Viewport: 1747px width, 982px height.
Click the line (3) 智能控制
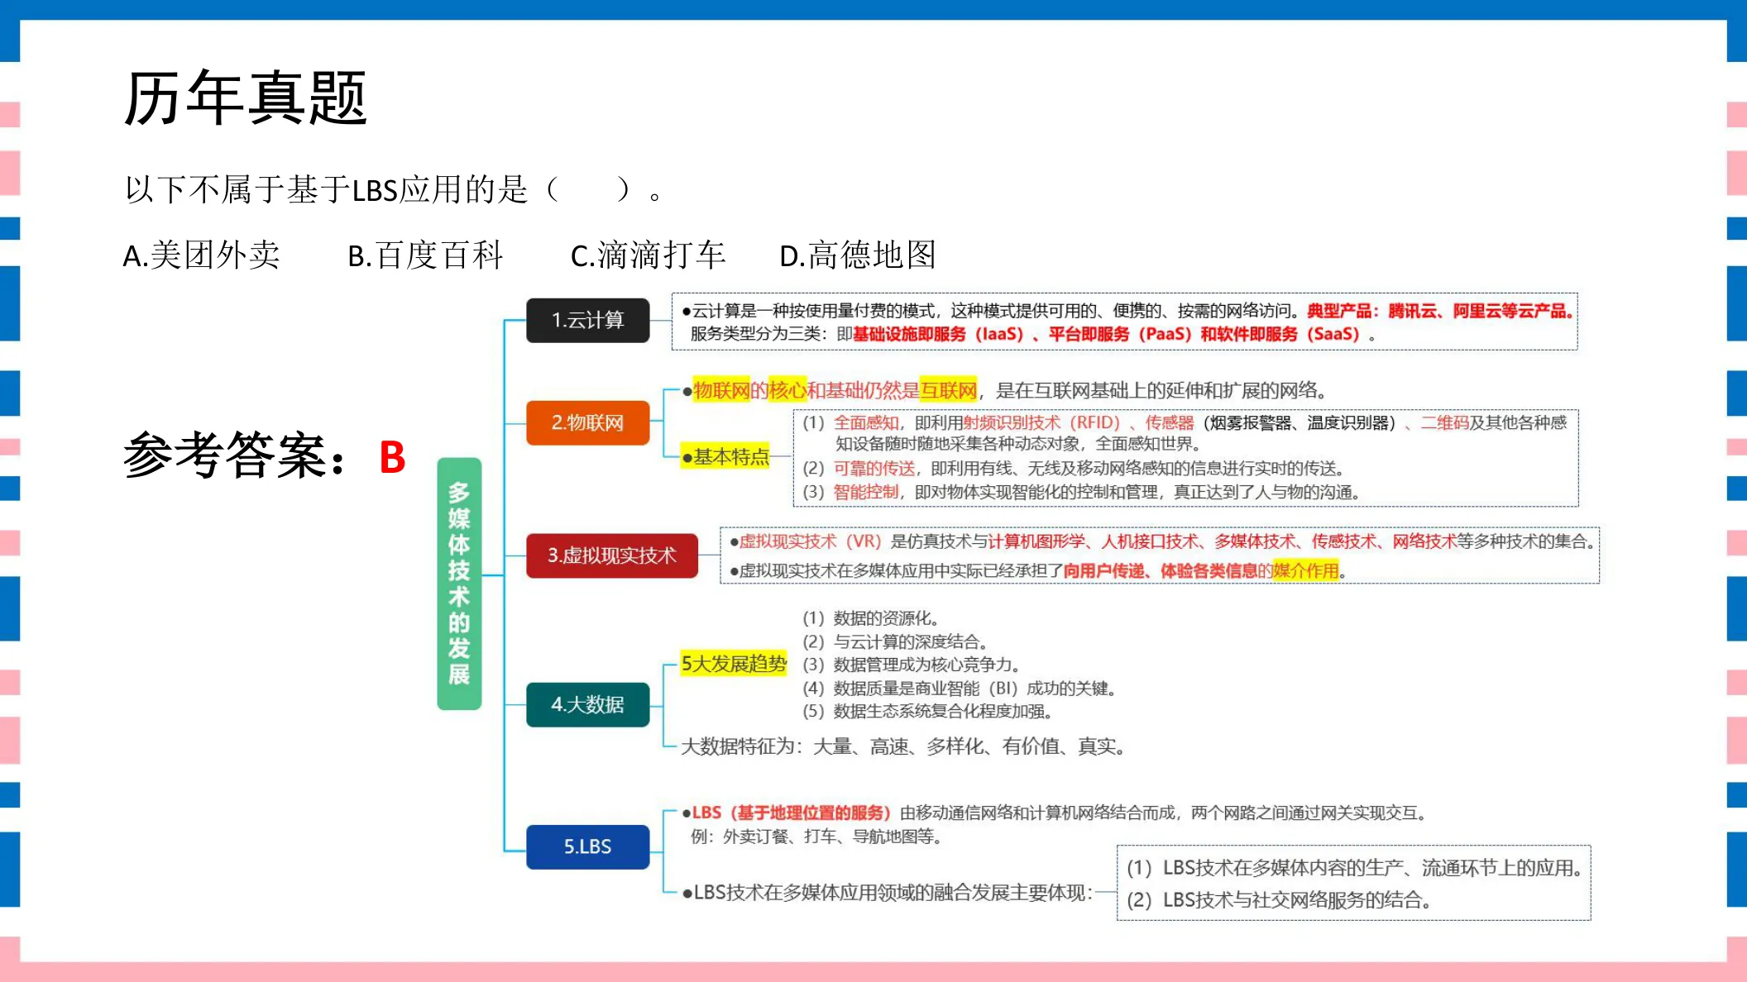tap(1081, 493)
